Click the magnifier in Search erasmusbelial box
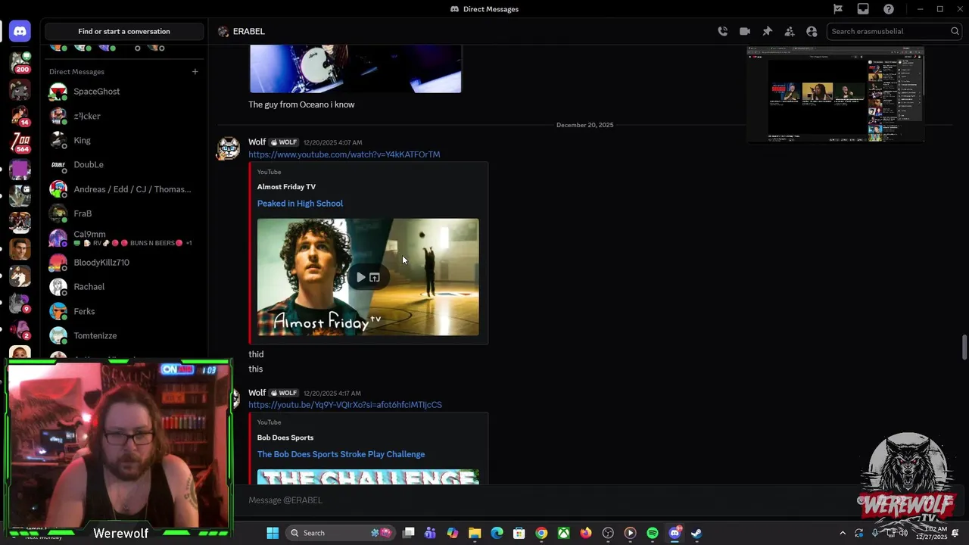This screenshot has width=969, height=545. coord(955,31)
